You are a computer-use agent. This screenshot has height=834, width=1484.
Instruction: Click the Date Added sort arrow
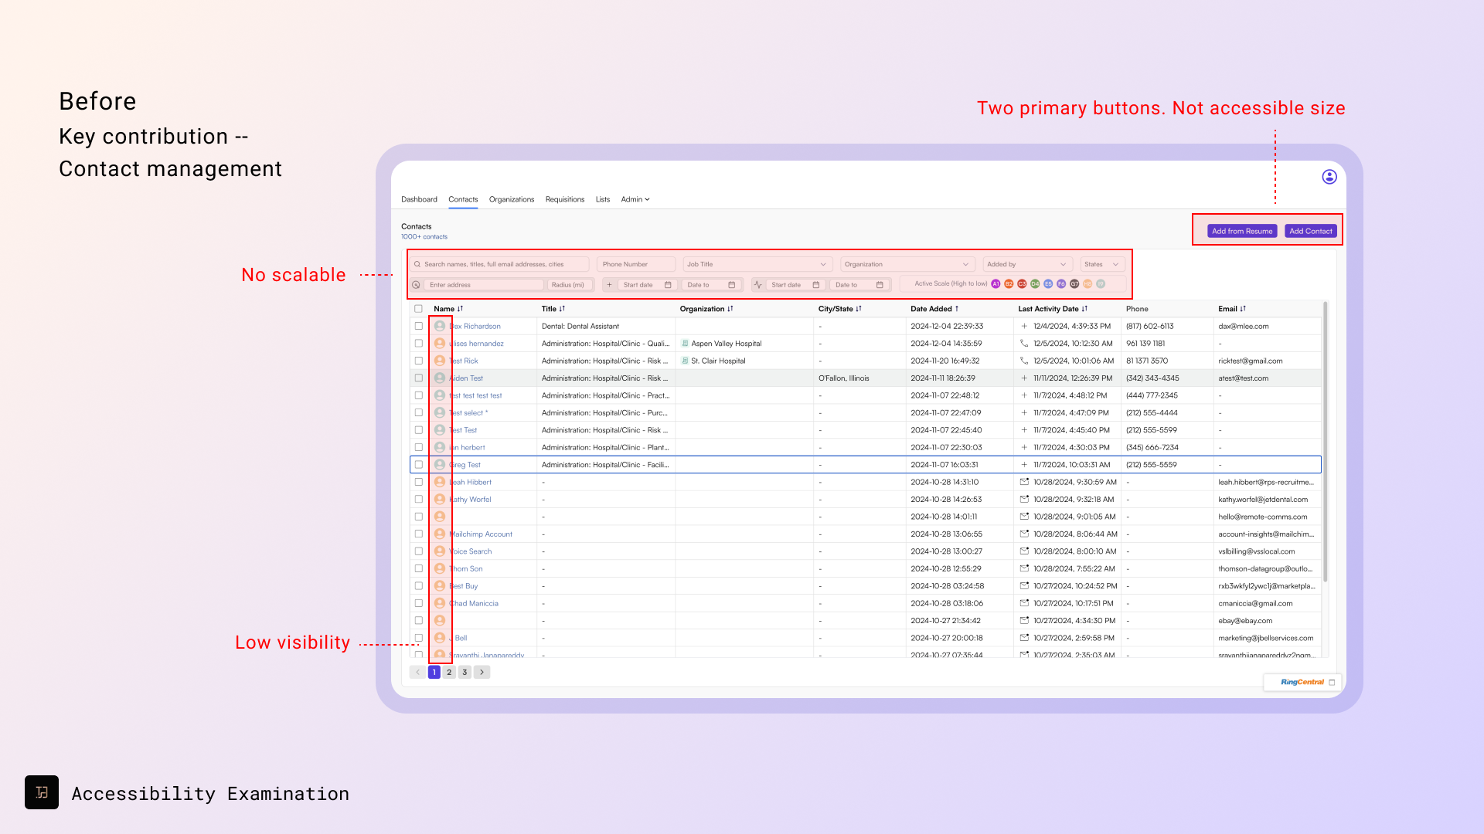pos(957,309)
